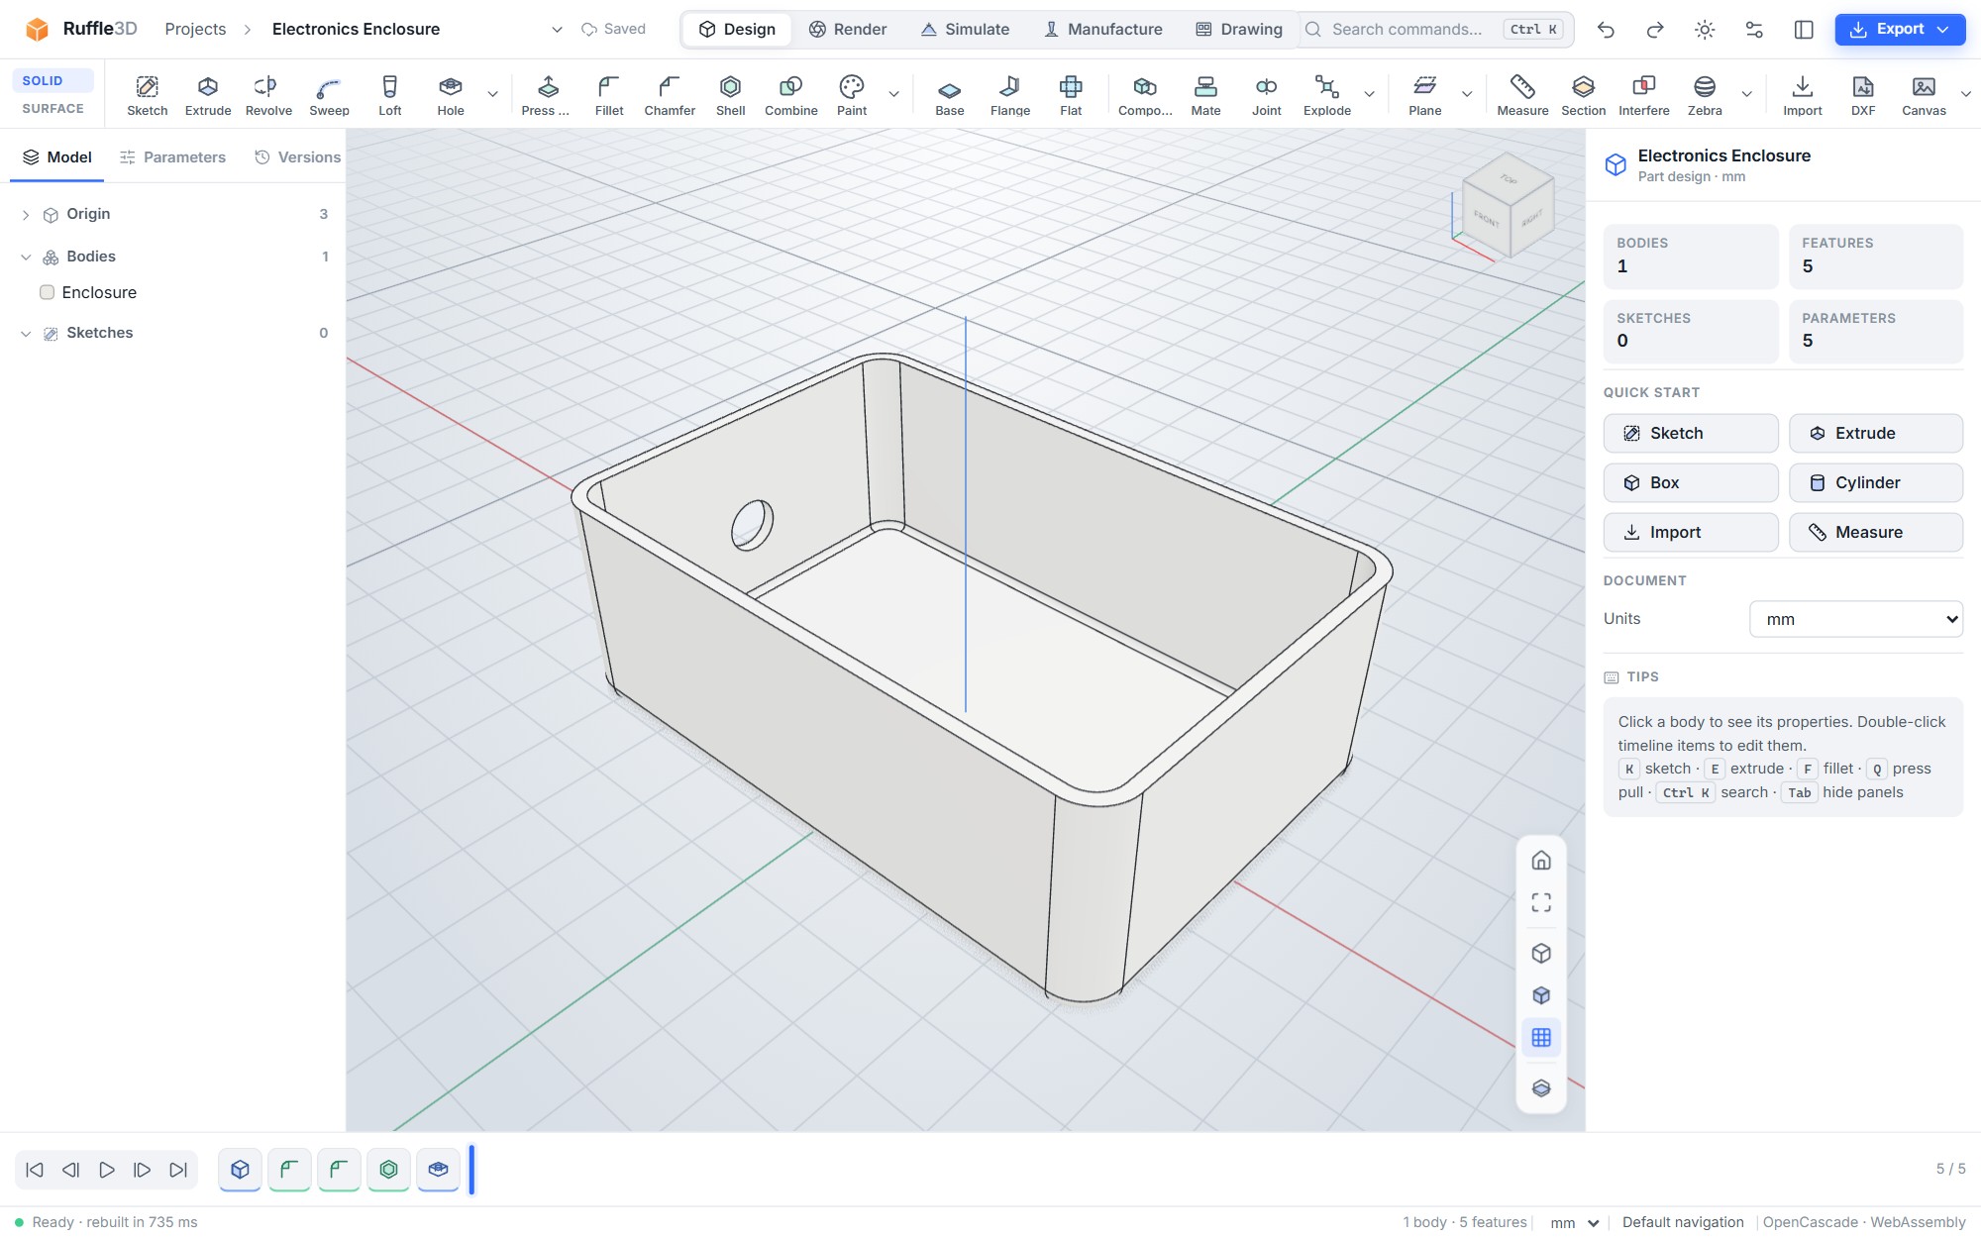Switch to the Render workspace tab
1981x1238 pixels.
tap(848, 30)
